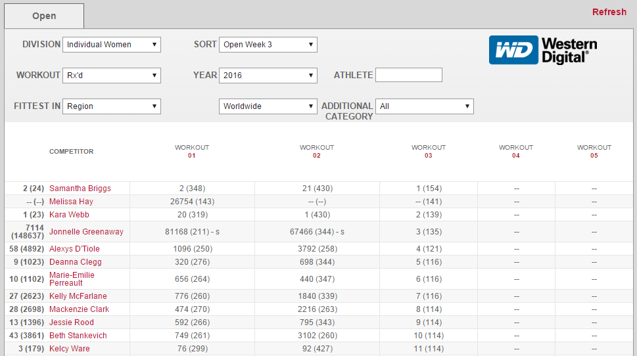Select Beth Stankevich score 3102 (260)
The height and width of the screenshot is (356, 637).
pyautogui.click(x=318, y=336)
